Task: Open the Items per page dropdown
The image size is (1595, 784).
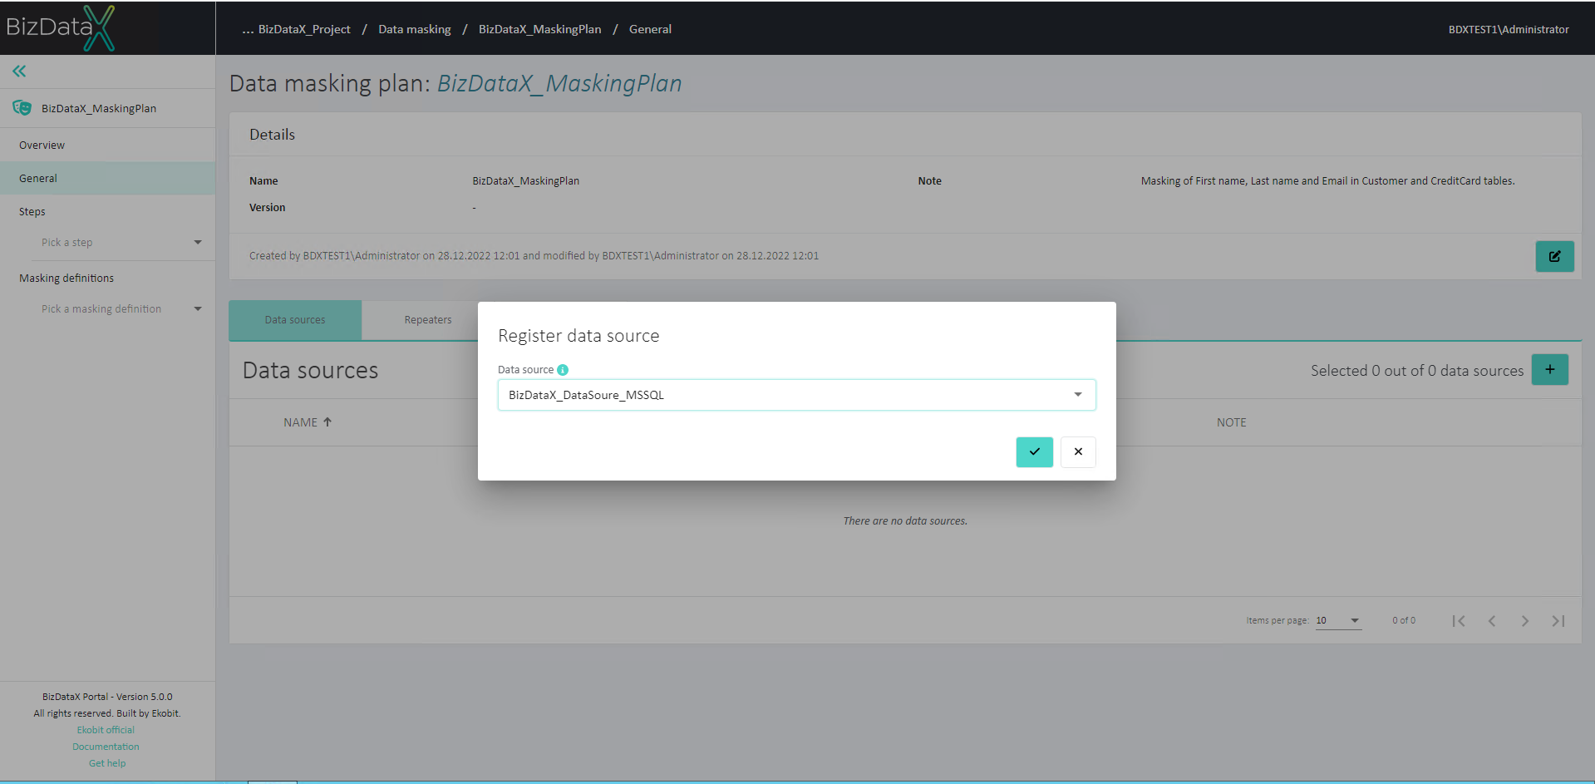Action: tap(1338, 621)
